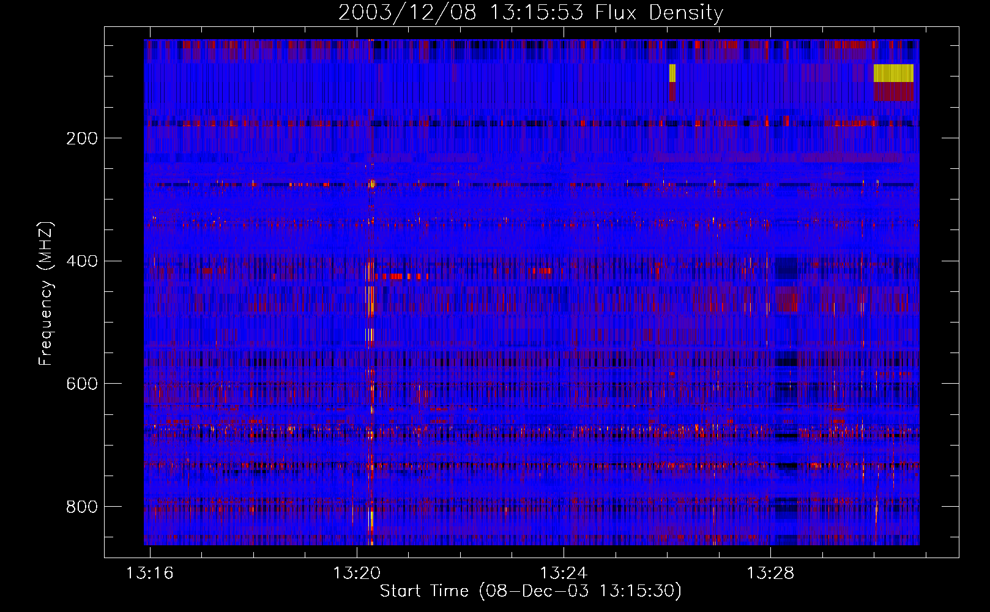The image size is (990, 612).
Task: Click the 'Start Time (08-Dec-03 13:15:30)' label
Action: 530,591
